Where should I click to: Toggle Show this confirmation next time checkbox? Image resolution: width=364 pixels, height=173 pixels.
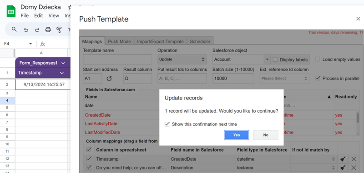(167, 124)
